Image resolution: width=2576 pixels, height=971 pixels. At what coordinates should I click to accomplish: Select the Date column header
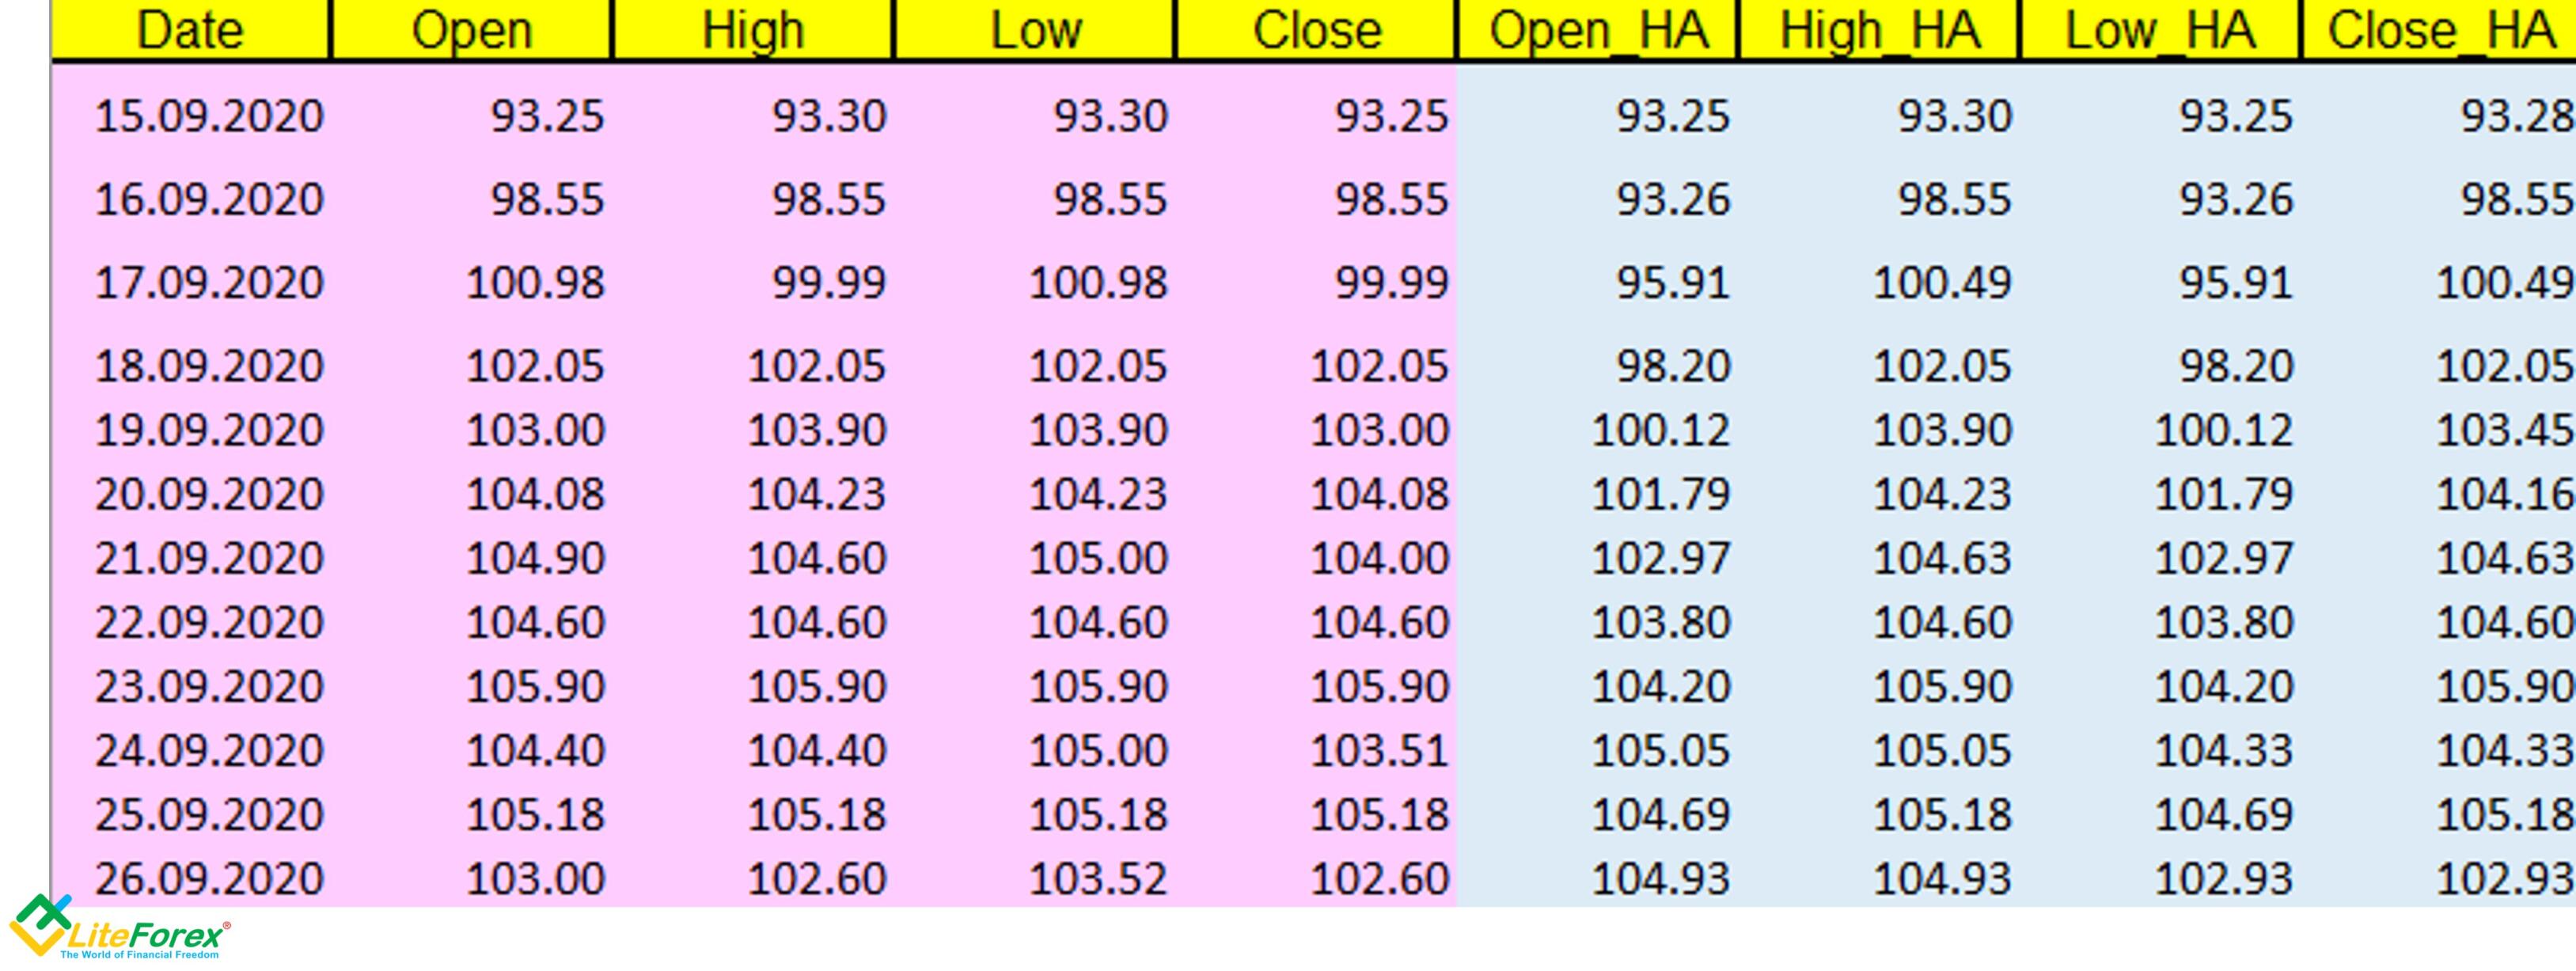[x=190, y=29]
